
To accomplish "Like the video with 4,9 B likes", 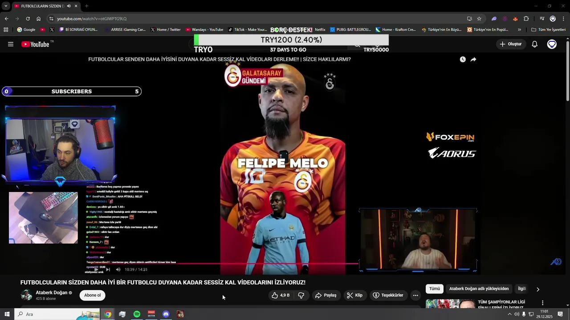I will [x=281, y=295].
